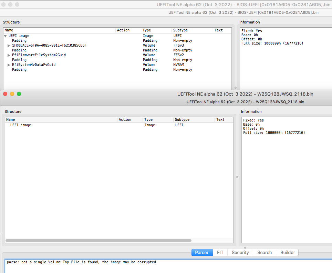Click Action column header in BIOS-UEFI window
Screen dimensions: 332x273
pos(128,30)
